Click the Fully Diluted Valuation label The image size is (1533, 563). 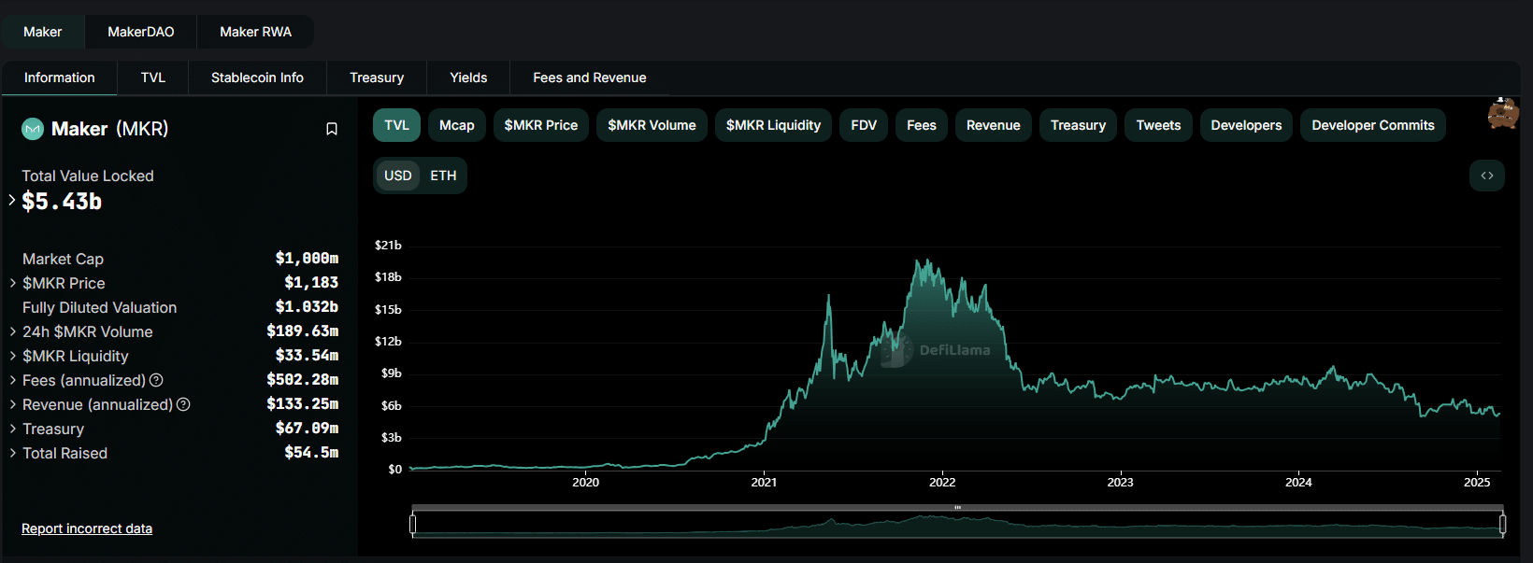100,307
